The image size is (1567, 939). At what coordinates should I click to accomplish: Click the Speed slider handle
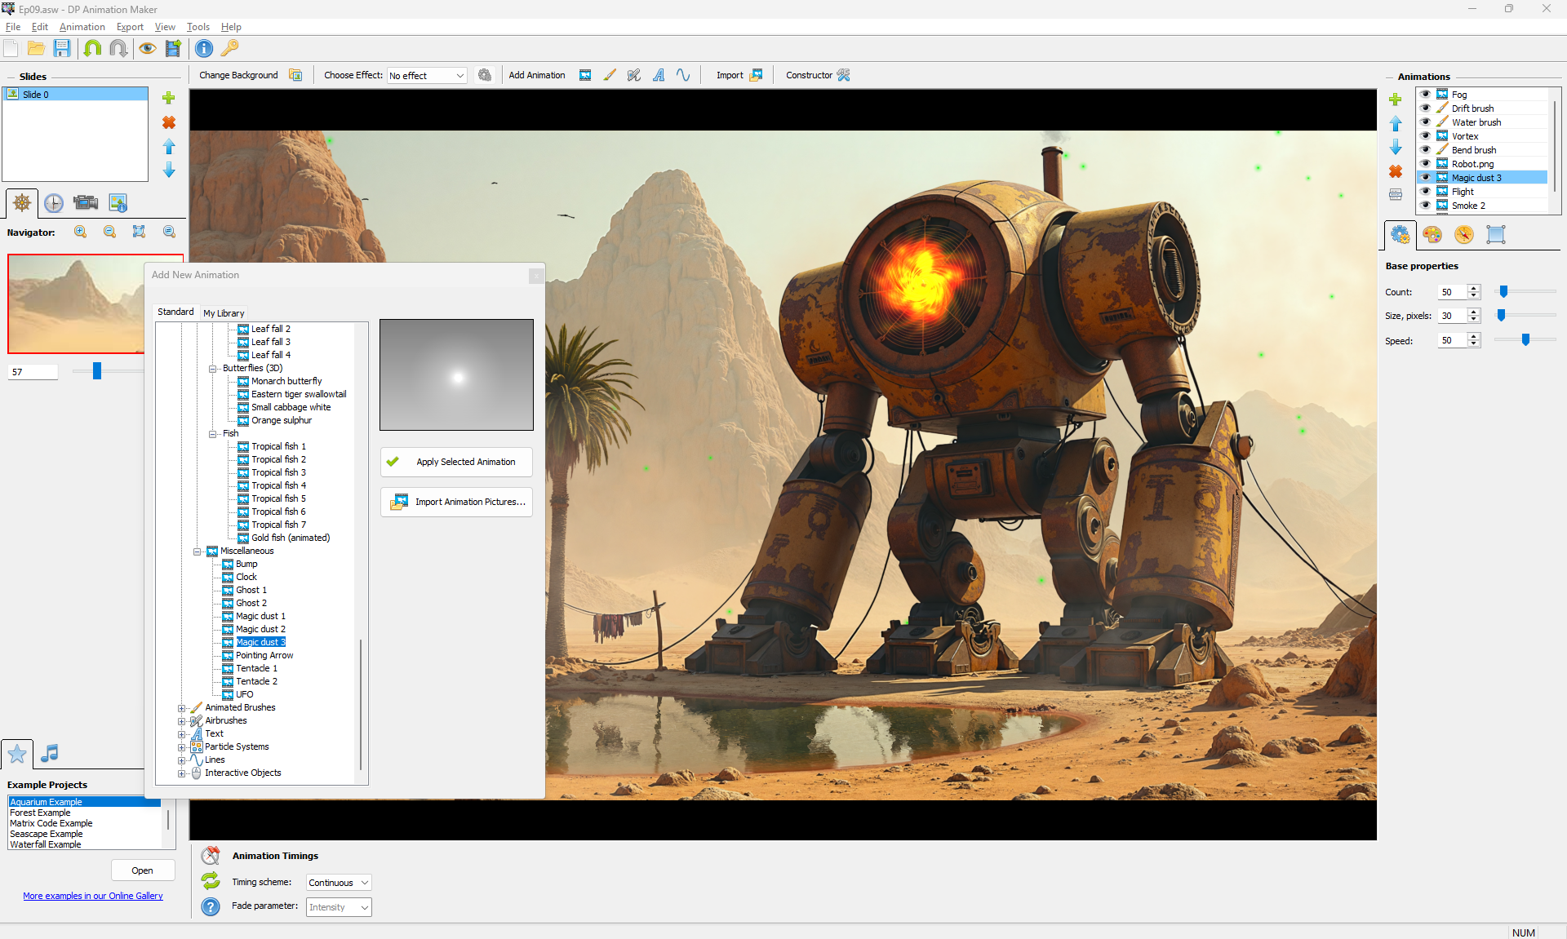[x=1525, y=340]
